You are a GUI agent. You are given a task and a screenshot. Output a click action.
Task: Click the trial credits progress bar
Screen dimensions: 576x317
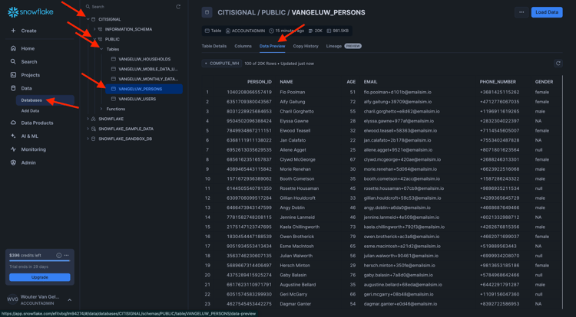pyautogui.click(x=40, y=261)
